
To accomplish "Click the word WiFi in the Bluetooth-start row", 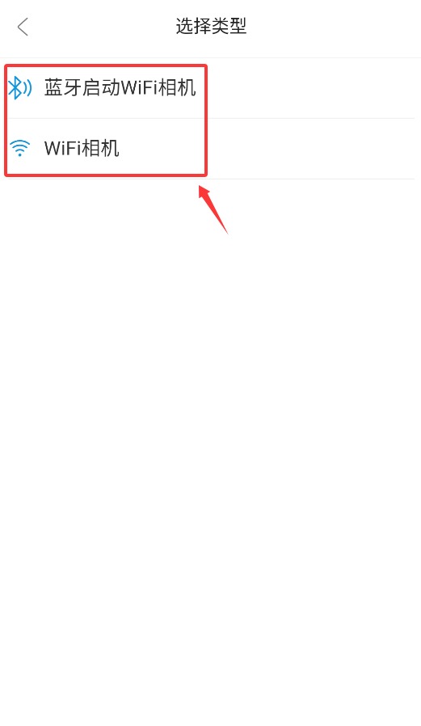I will 139,87.
